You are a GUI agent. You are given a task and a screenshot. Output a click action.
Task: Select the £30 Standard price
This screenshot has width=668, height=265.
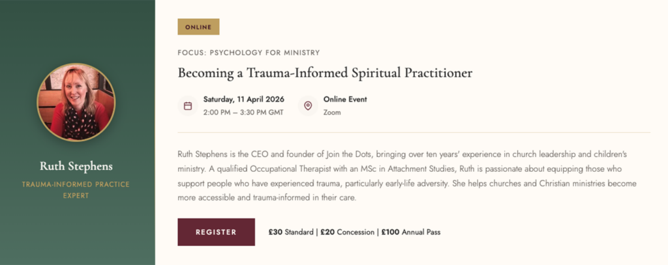(291, 232)
